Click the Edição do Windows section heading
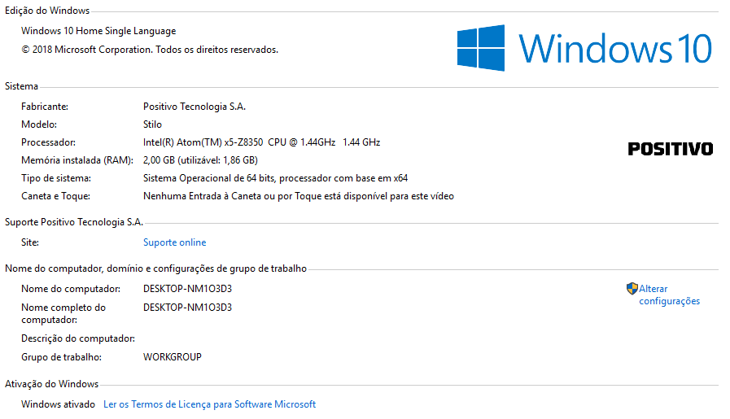The width and height of the screenshot is (730, 419). [47, 11]
